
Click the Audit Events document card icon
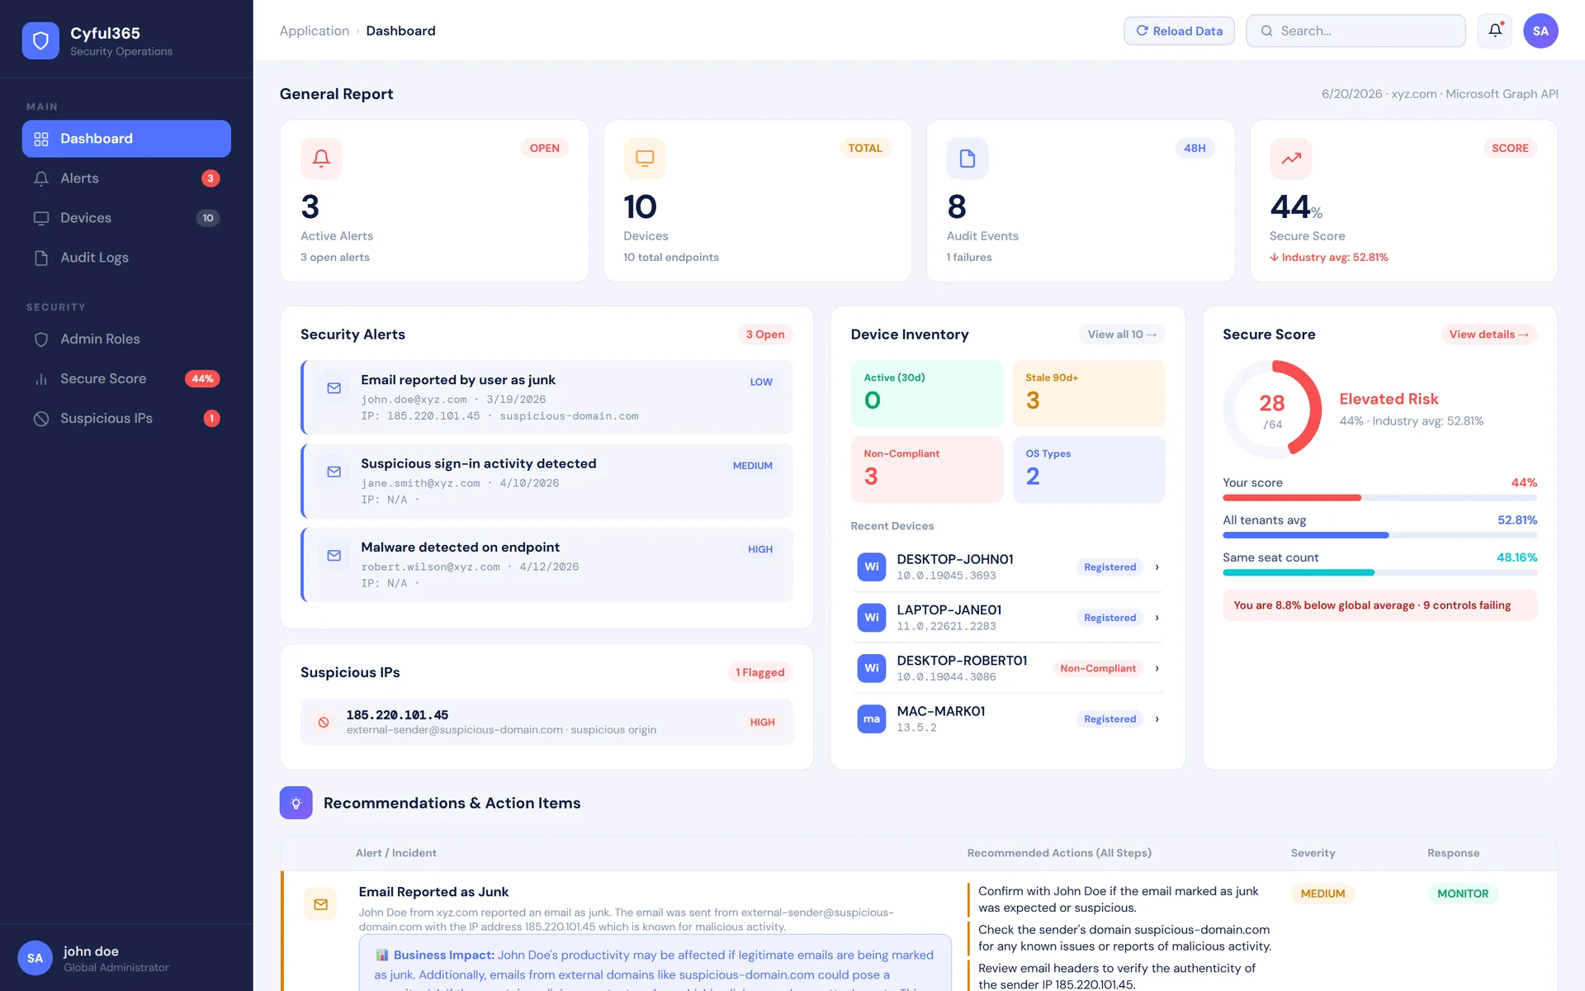click(968, 159)
